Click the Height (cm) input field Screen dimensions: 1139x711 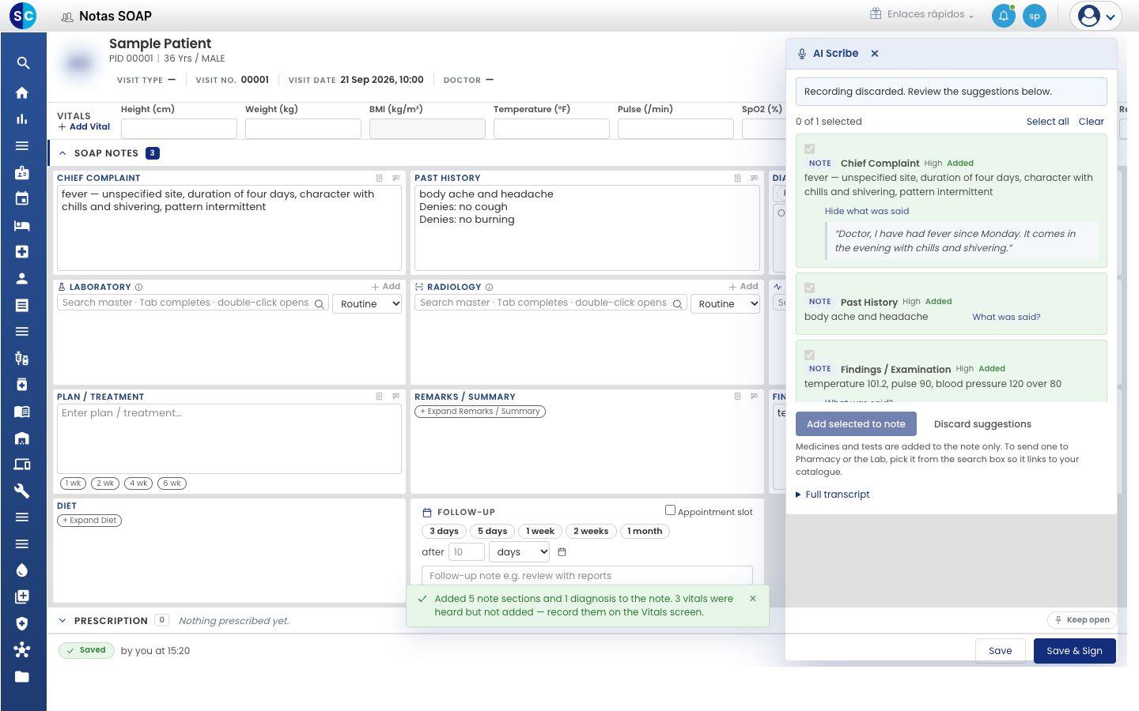(x=179, y=129)
